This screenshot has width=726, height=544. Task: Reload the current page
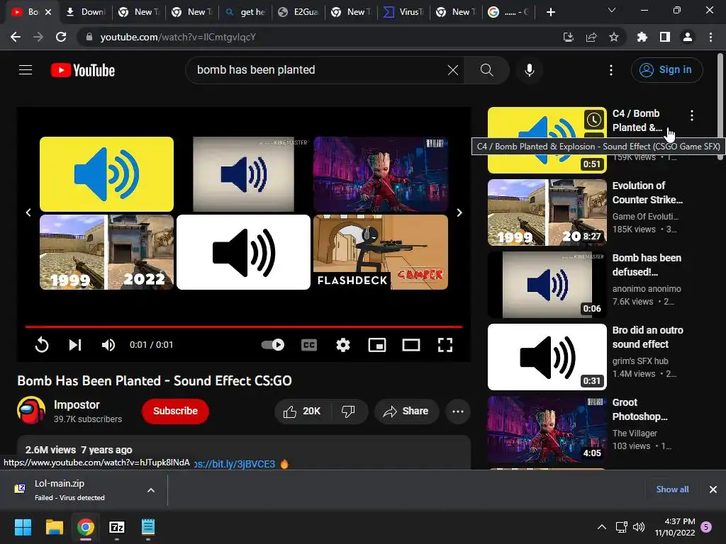[61, 37]
